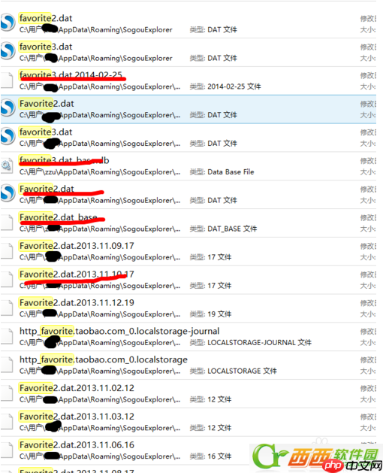
Task: Click the path under favorite3.dat_base.db
Action: point(100,172)
